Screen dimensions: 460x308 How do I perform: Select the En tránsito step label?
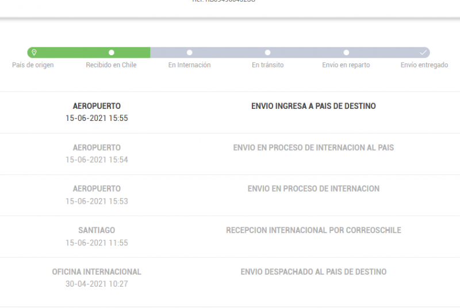(267, 65)
